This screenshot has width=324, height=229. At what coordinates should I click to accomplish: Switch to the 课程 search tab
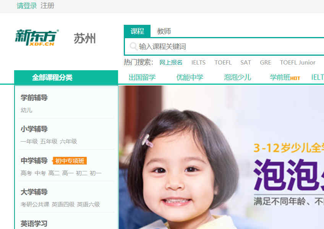pyautogui.click(x=137, y=31)
